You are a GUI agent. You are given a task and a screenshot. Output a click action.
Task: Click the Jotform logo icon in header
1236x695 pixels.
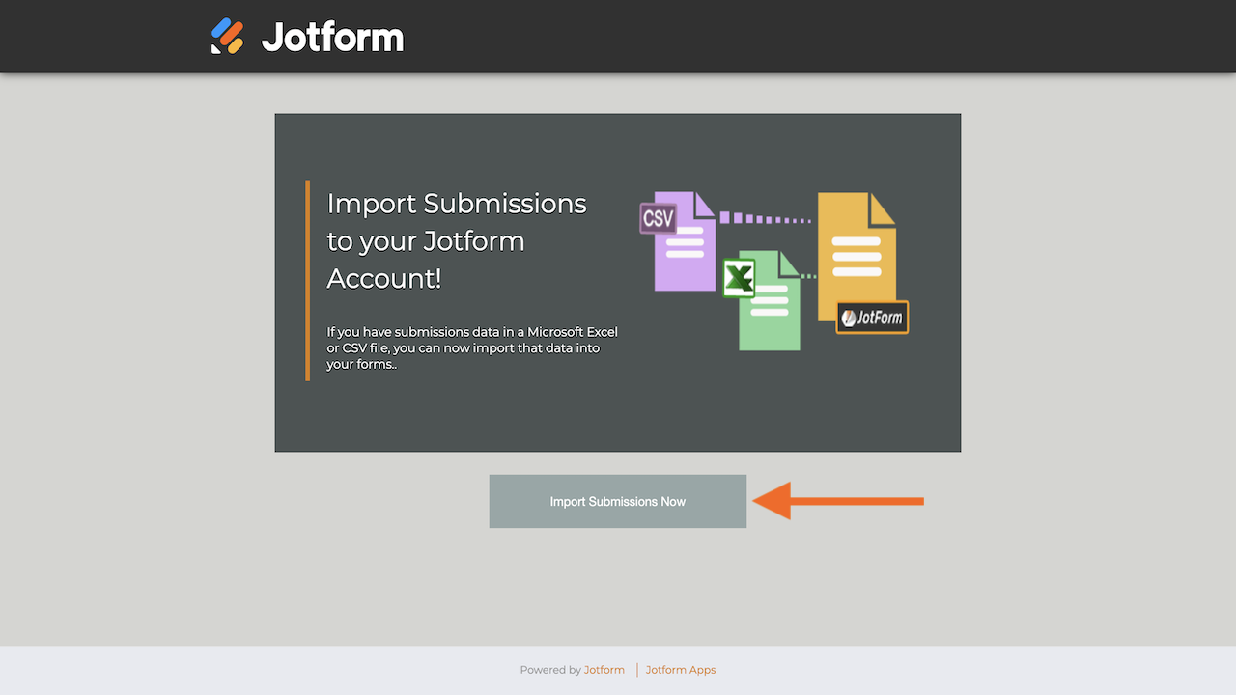tap(228, 37)
